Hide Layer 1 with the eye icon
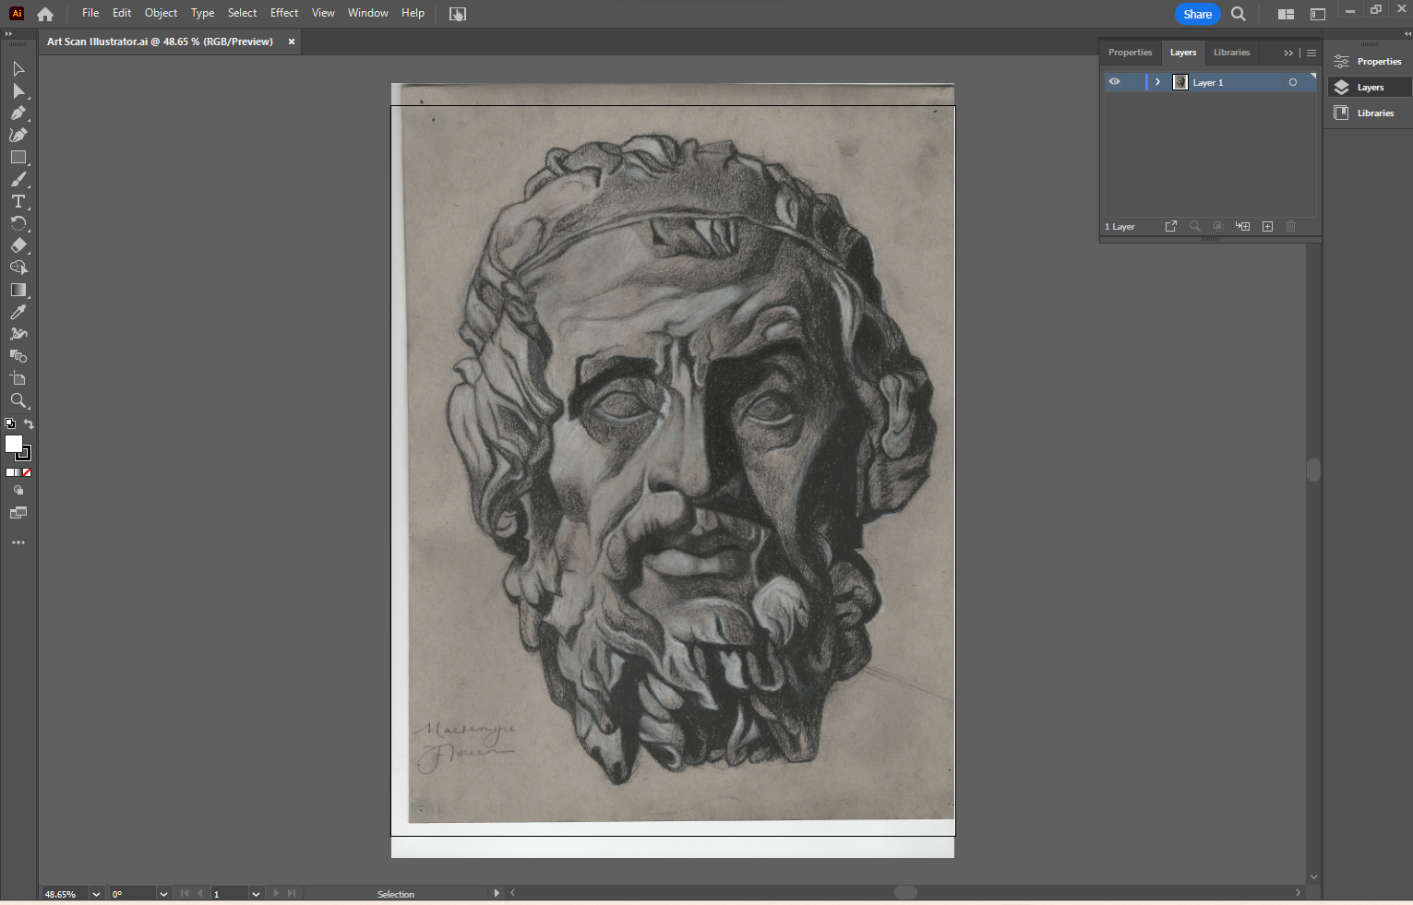This screenshot has height=905, width=1413. pyautogui.click(x=1114, y=82)
